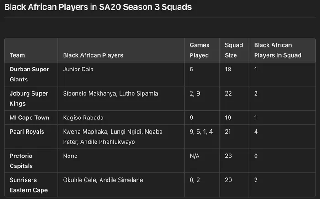Click the page title heading text
The height and width of the screenshot is (199, 320).
click(x=98, y=7)
